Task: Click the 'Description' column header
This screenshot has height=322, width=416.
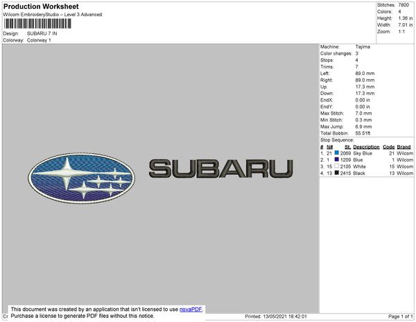Action: (x=366, y=147)
